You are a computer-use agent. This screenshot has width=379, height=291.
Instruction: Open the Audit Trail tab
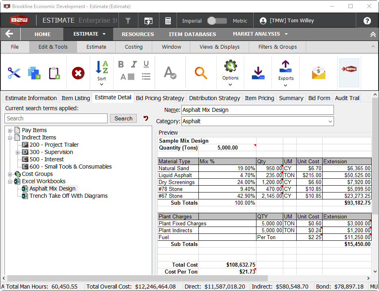pos(347,98)
